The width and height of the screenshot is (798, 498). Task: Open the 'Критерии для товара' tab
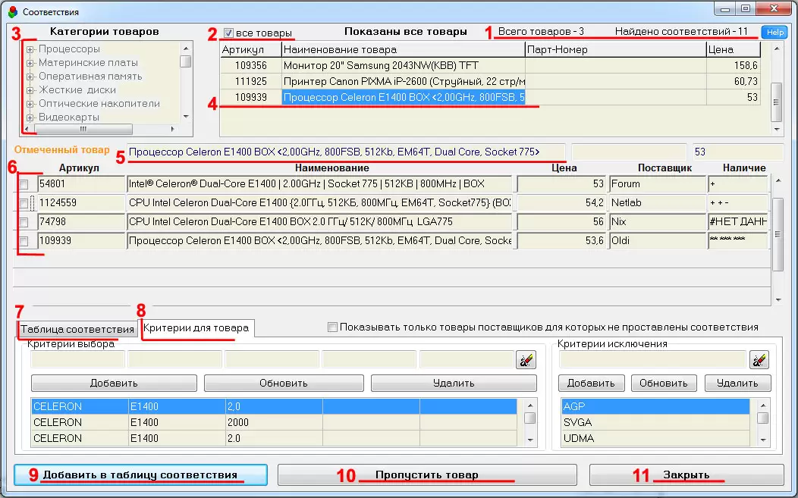click(x=196, y=328)
